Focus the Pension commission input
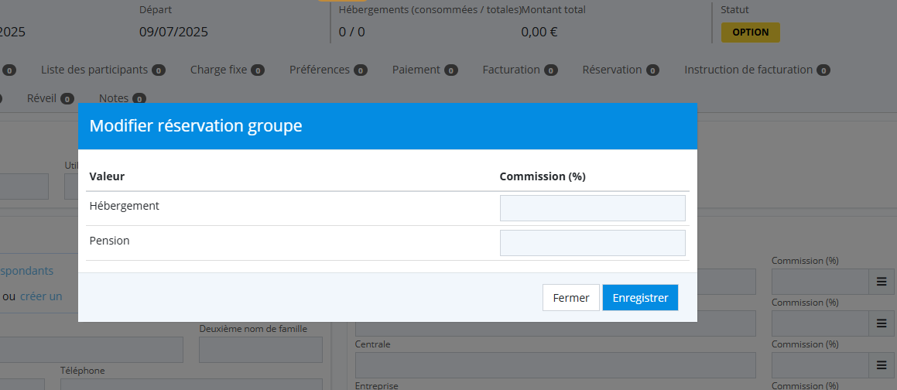 (592, 243)
